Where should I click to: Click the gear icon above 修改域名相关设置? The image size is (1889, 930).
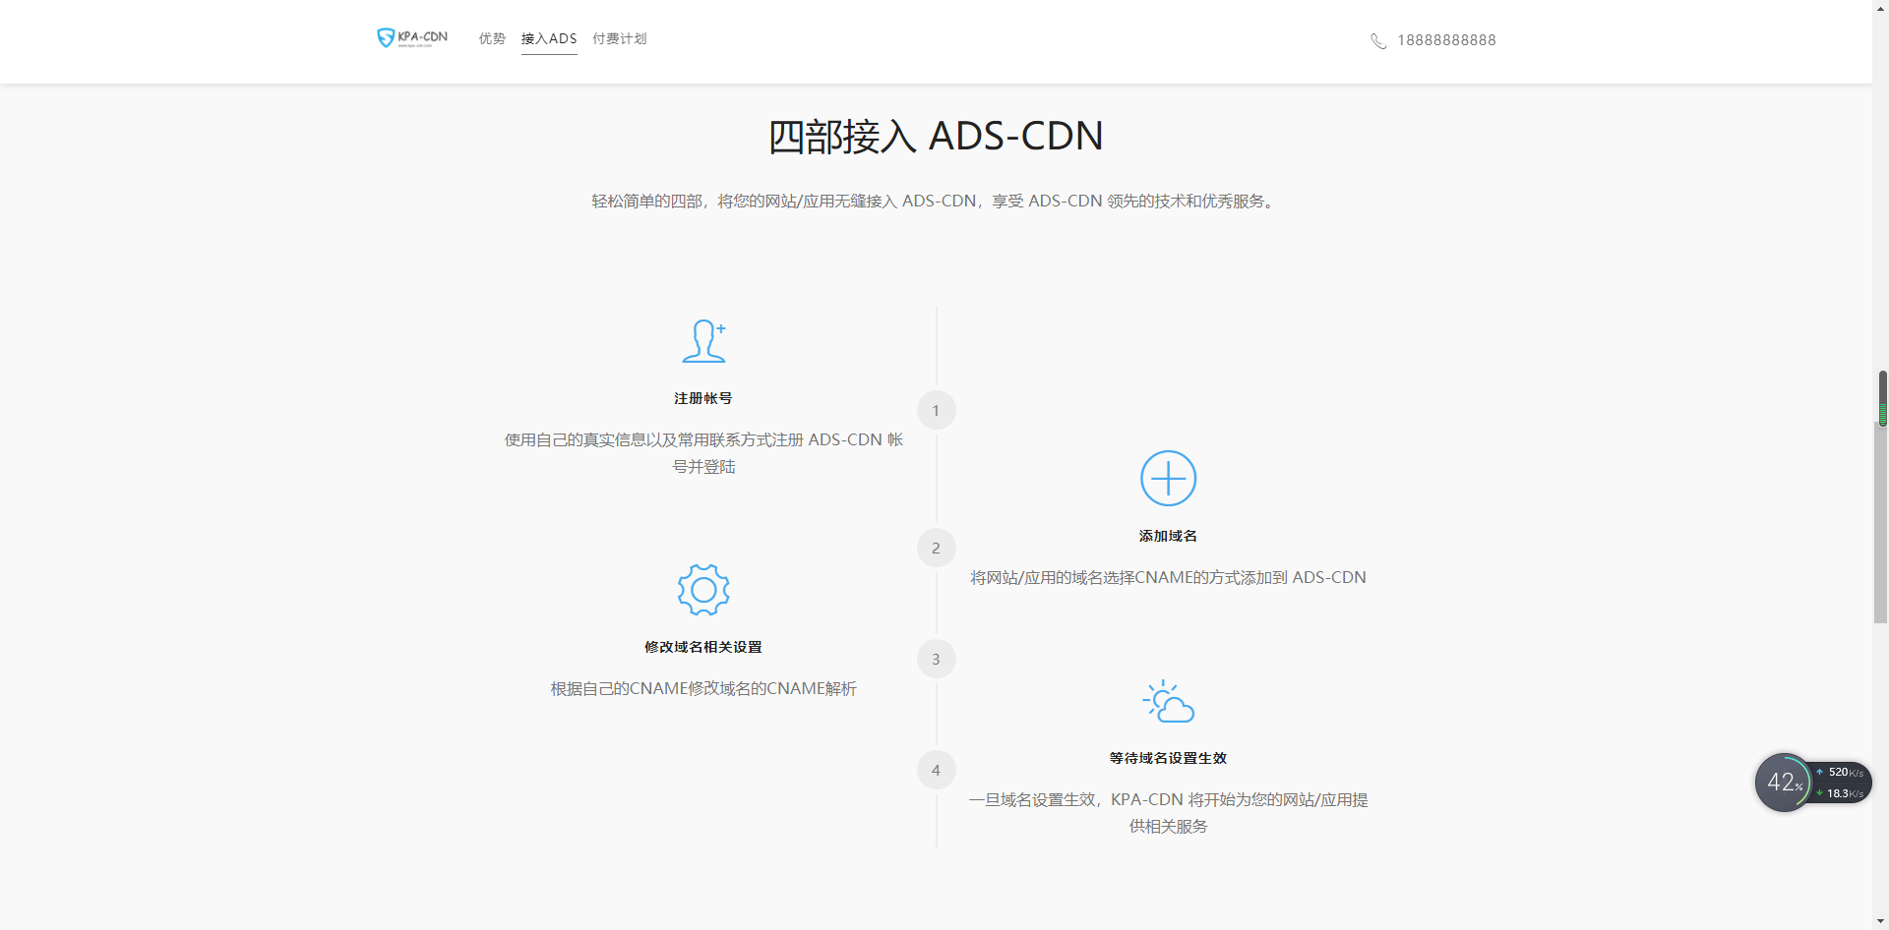(x=702, y=590)
